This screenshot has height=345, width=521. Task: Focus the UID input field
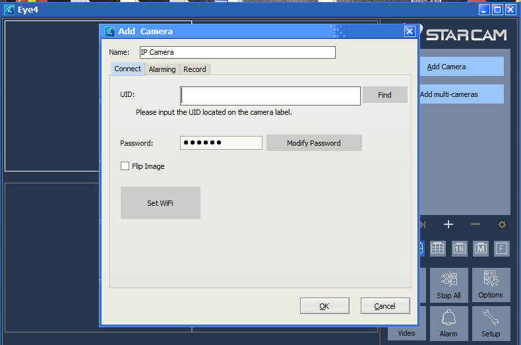[270, 96]
